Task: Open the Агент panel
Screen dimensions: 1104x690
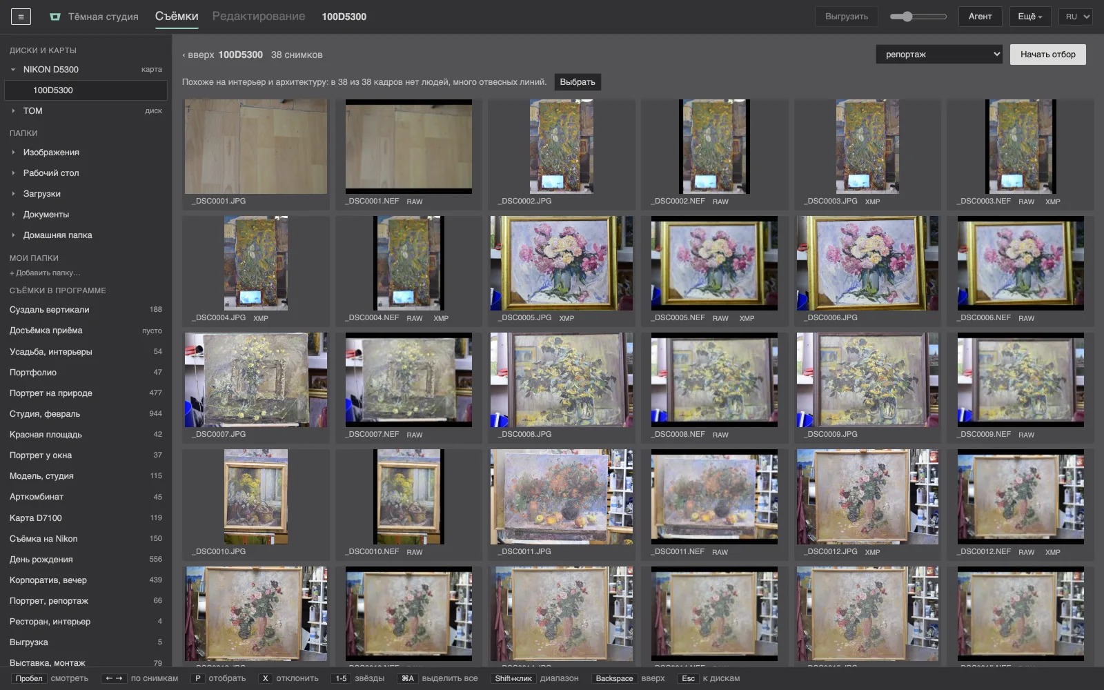Action: pos(980,17)
